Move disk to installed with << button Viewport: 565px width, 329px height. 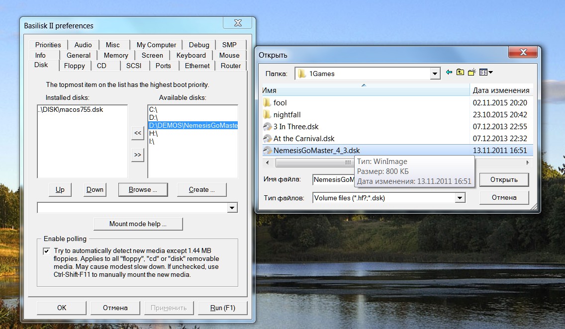click(x=138, y=133)
